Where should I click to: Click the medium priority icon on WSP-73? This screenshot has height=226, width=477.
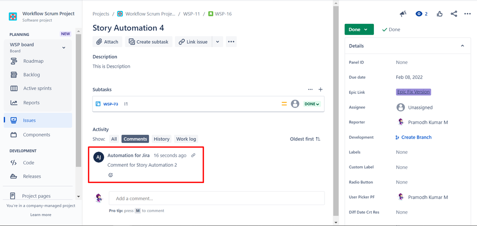tap(284, 104)
